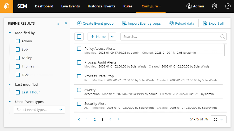Open the Configure menu
The height and width of the screenshot is (131, 234).
pyautogui.click(x=151, y=6)
